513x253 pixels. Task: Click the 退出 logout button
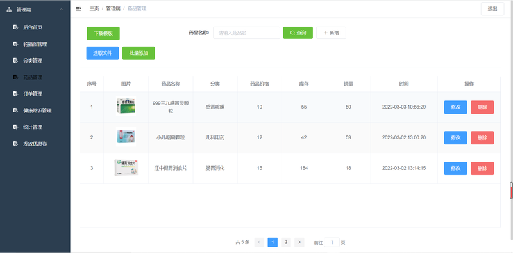(492, 9)
